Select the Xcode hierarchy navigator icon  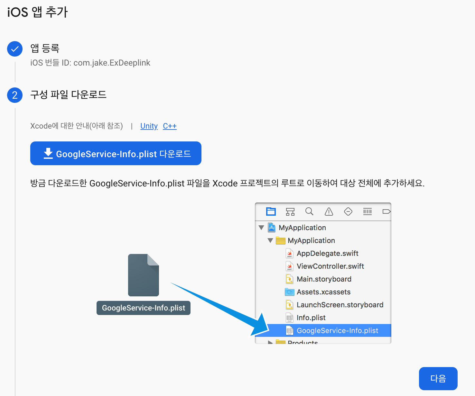290,212
